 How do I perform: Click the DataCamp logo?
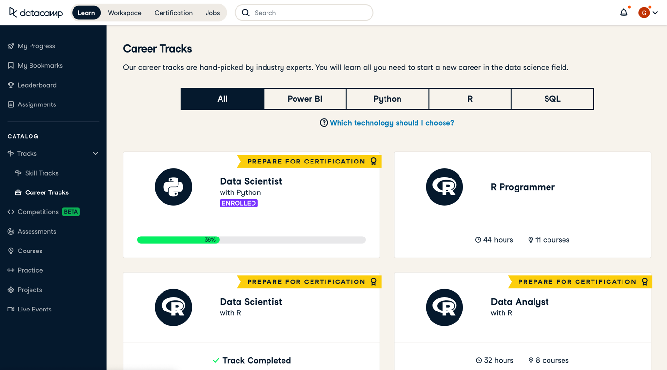coord(36,13)
